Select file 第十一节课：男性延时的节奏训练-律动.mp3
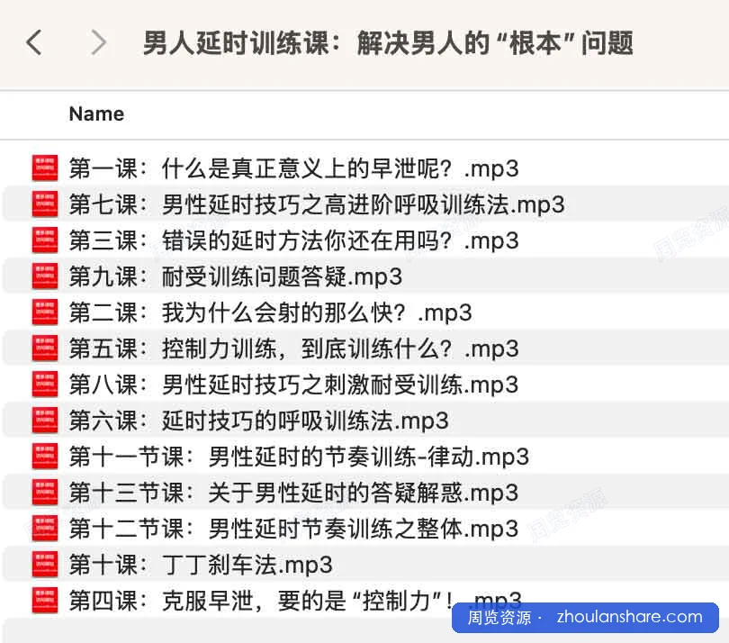The width and height of the screenshot is (729, 643). (x=300, y=457)
